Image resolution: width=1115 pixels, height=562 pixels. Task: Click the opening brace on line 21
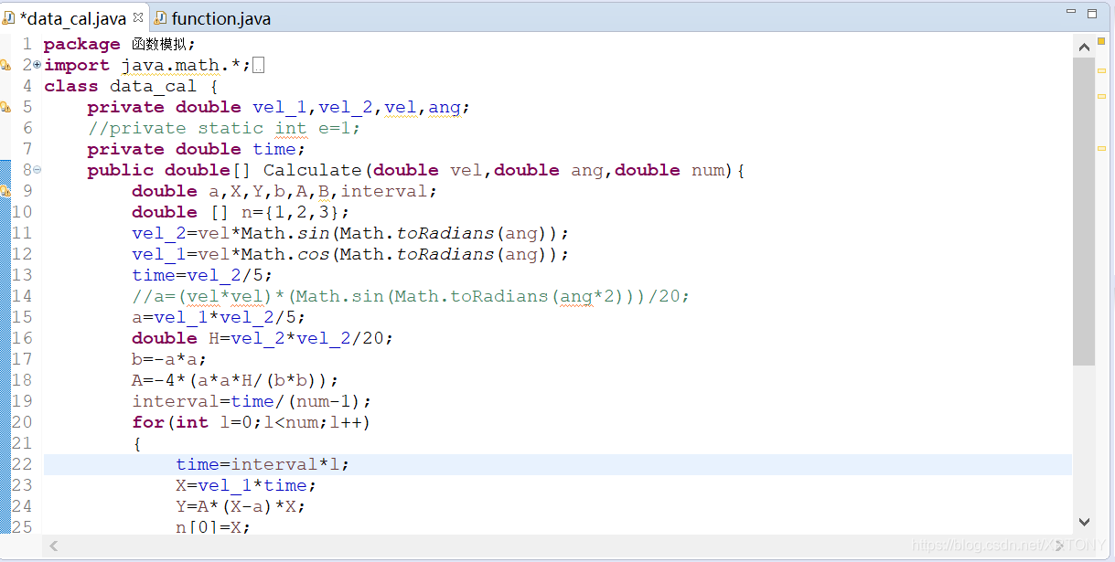click(x=137, y=443)
